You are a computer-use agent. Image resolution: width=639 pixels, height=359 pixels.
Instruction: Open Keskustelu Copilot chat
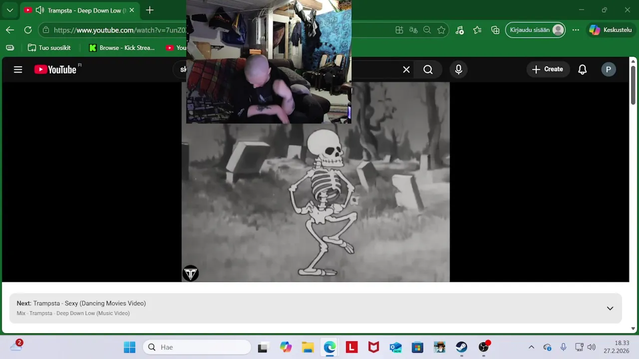coord(611,30)
